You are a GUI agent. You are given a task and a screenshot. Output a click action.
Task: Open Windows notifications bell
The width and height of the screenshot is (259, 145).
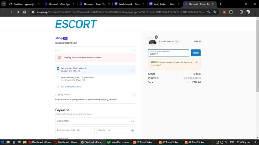coord(255,142)
